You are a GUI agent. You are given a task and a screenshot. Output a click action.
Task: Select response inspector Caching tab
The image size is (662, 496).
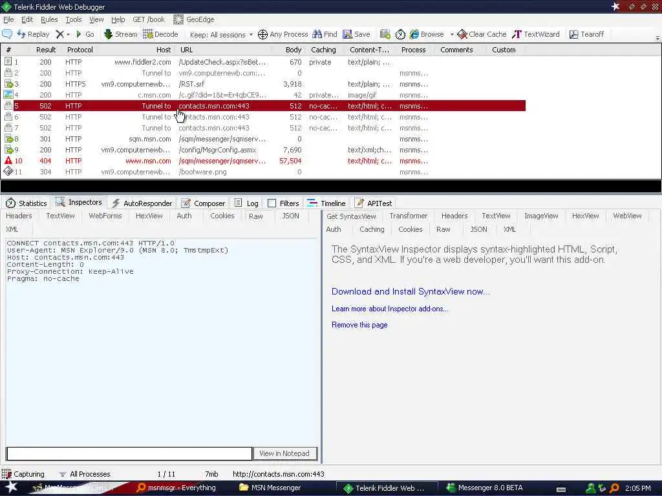click(372, 229)
